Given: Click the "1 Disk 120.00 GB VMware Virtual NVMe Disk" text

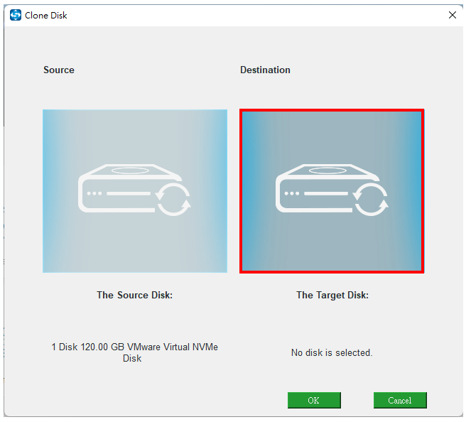Looking at the screenshot, I should (x=134, y=352).
